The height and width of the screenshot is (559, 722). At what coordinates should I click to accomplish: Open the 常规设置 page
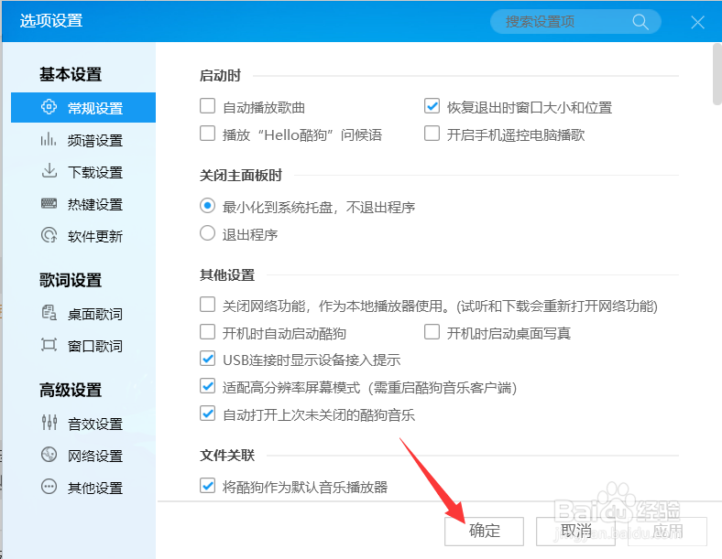click(83, 108)
